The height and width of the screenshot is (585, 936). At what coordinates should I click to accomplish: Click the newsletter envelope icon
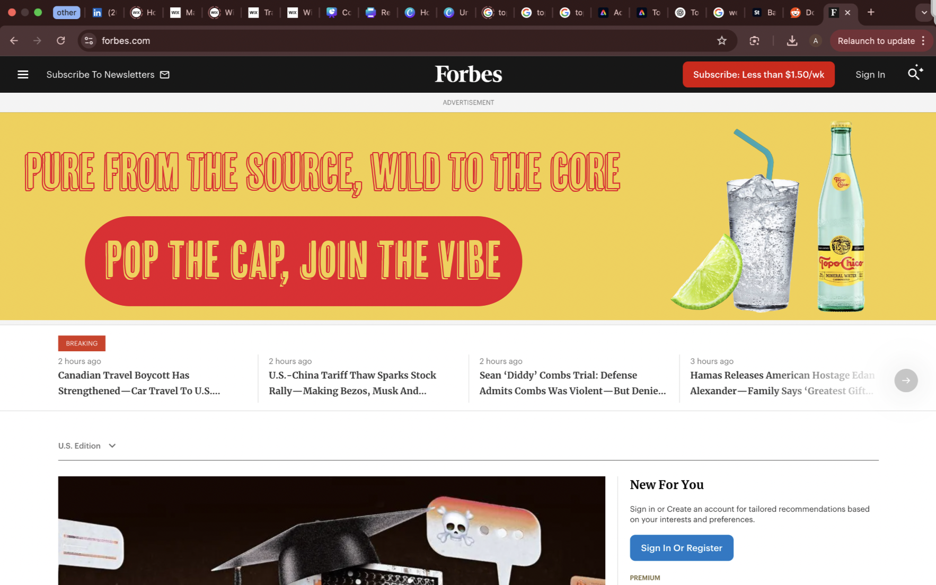(165, 75)
